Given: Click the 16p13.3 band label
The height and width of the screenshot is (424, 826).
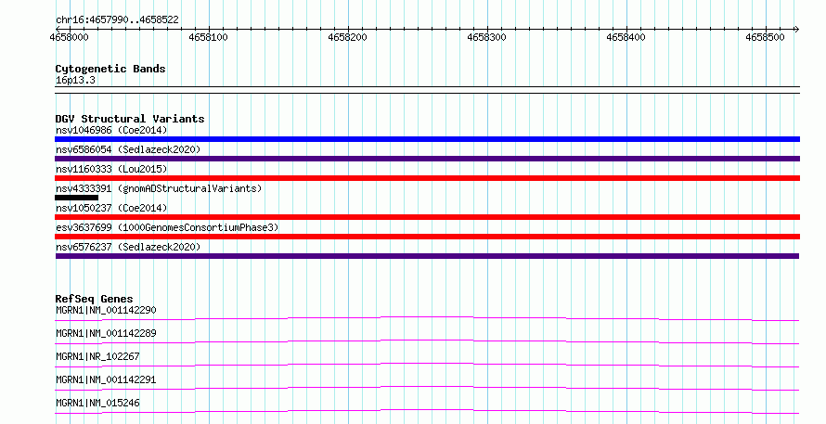Looking at the screenshot, I should coord(75,80).
